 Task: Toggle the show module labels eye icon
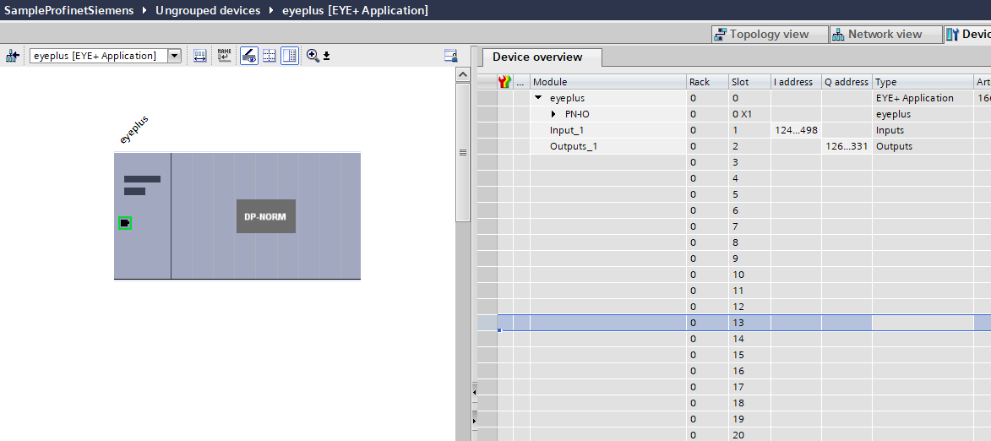click(x=248, y=56)
